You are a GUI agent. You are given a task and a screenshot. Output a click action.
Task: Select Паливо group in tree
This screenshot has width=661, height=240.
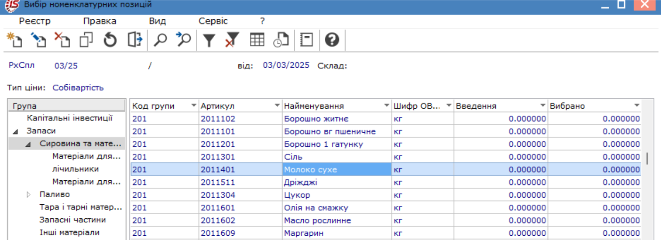[x=55, y=194]
